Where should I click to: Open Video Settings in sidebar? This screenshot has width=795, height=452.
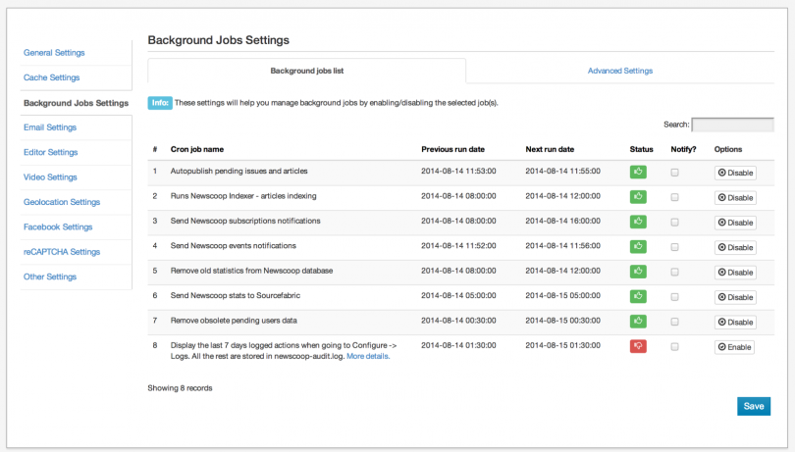(50, 176)
